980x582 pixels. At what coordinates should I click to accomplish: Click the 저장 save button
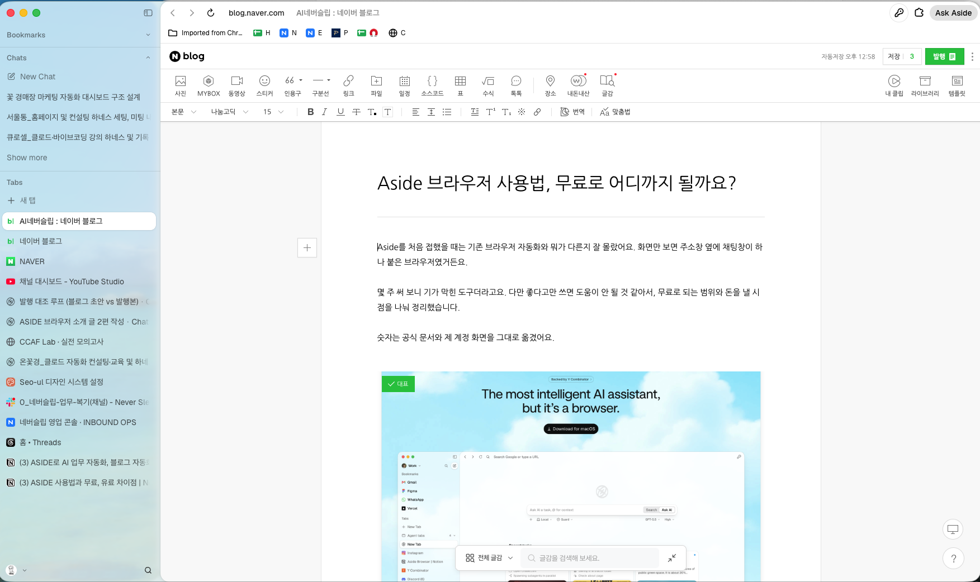[x=894, y=56]
